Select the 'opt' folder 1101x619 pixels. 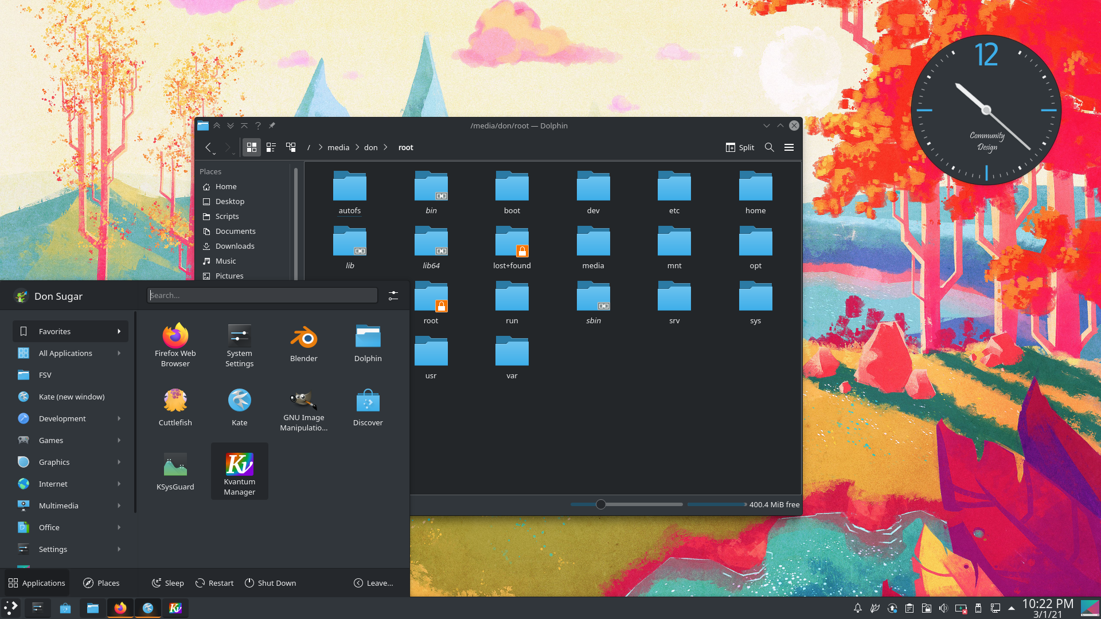[x=756, y=248]
